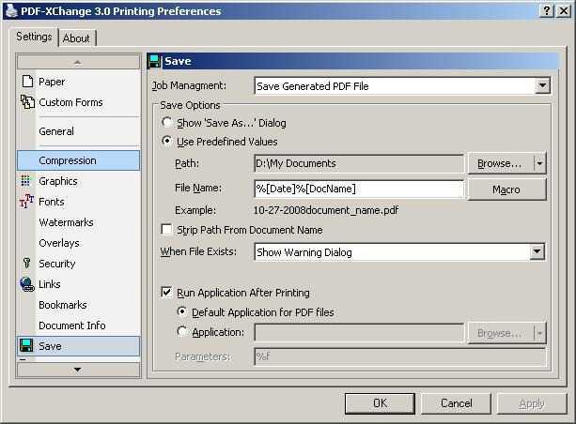576x424 pixels.
Task: Click the Links globe icon
Action: (x=27, y=284)
